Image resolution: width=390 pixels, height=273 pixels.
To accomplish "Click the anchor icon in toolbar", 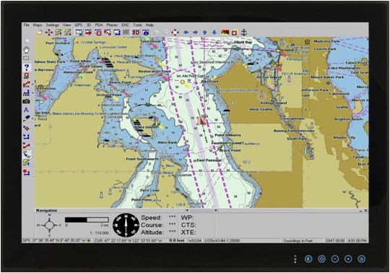I will [x=244, y=32].
